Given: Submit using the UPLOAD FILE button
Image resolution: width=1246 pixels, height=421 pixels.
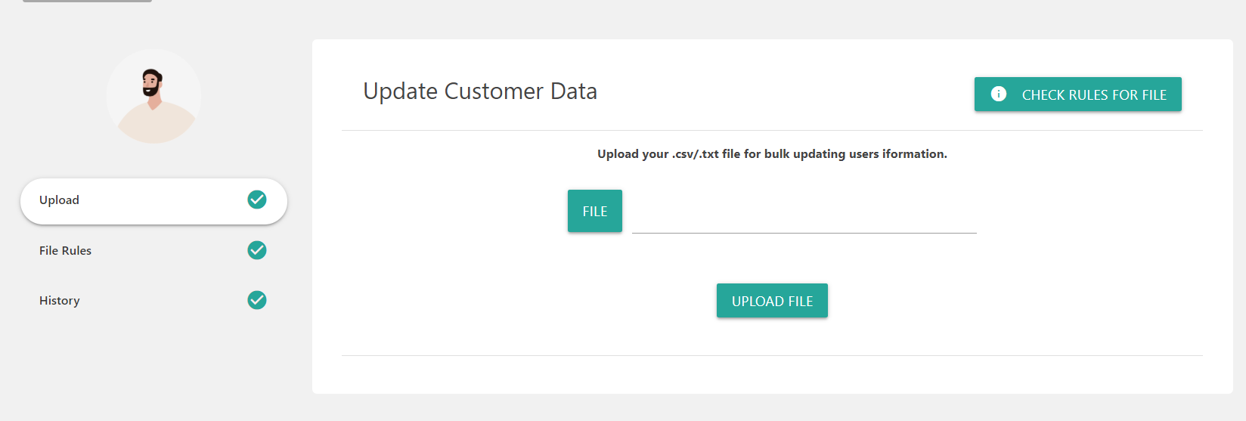Looking at the screenshot, I should pos(772,301).
